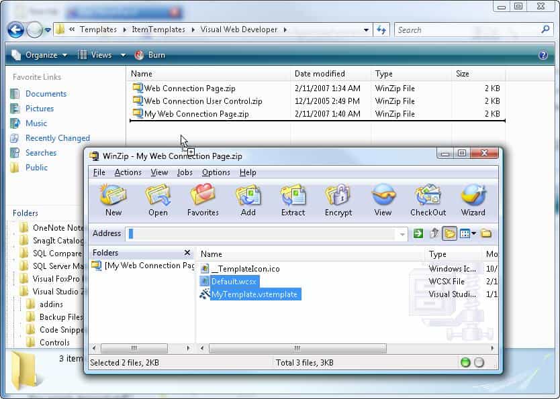This screenshot has height=399, width=560.
Task: Toggle the WinZip folders pane toolbar button
Action: point(449,233)
